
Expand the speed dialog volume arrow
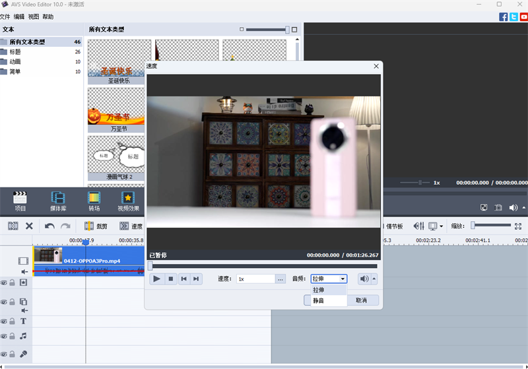click(x=375, y=279)
